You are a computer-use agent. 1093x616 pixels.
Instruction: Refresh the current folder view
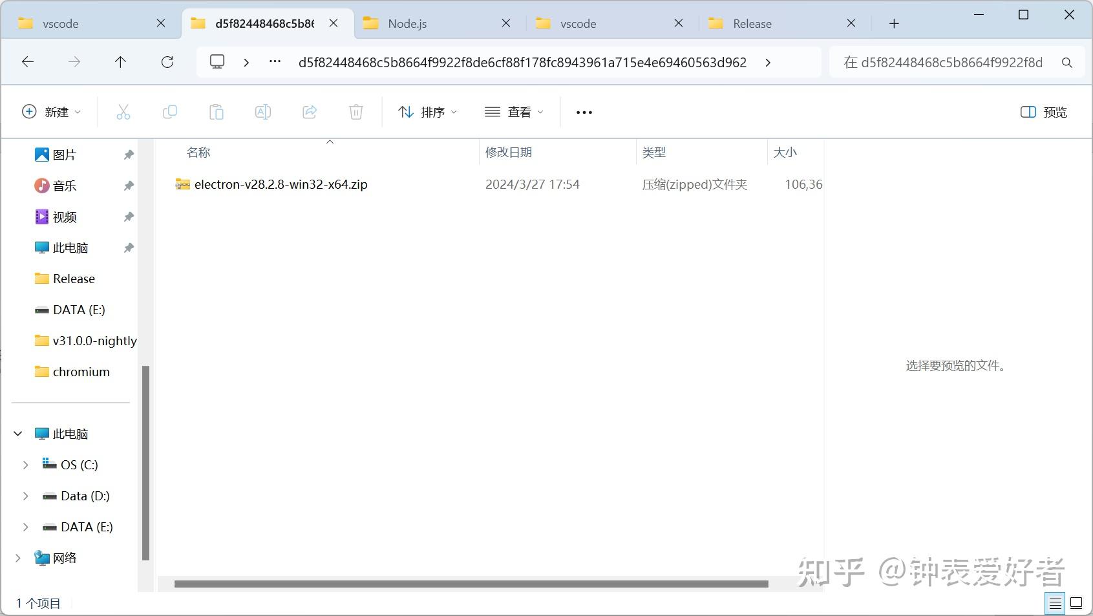click(x=167, y=61)
